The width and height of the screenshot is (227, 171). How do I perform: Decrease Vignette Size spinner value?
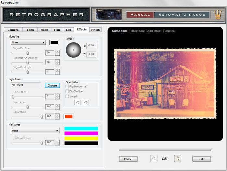click(57, 54)
